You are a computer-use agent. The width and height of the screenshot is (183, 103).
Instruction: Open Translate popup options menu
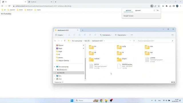(x=154, y=10)
